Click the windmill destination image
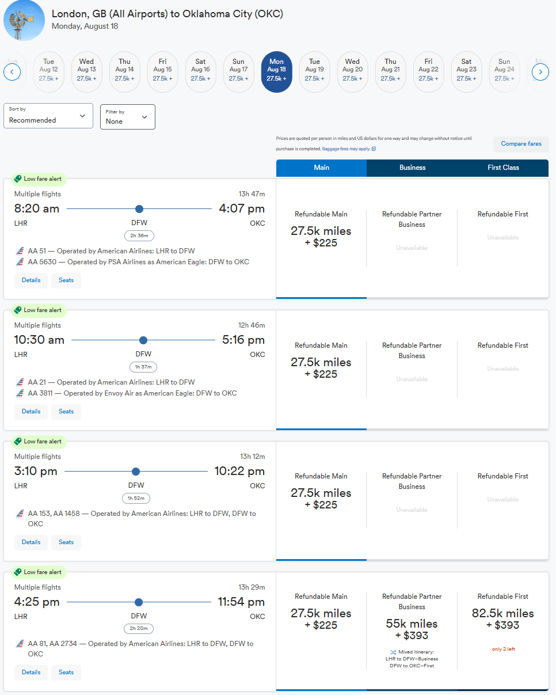This screenshot has height=695, width=556. [x=24, y=21]
